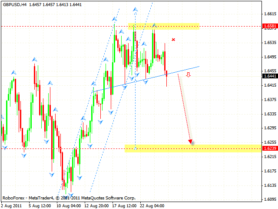Click the 1.6415 price axis label
Screen dimensions: 278x209
click(x=270, y=85)
